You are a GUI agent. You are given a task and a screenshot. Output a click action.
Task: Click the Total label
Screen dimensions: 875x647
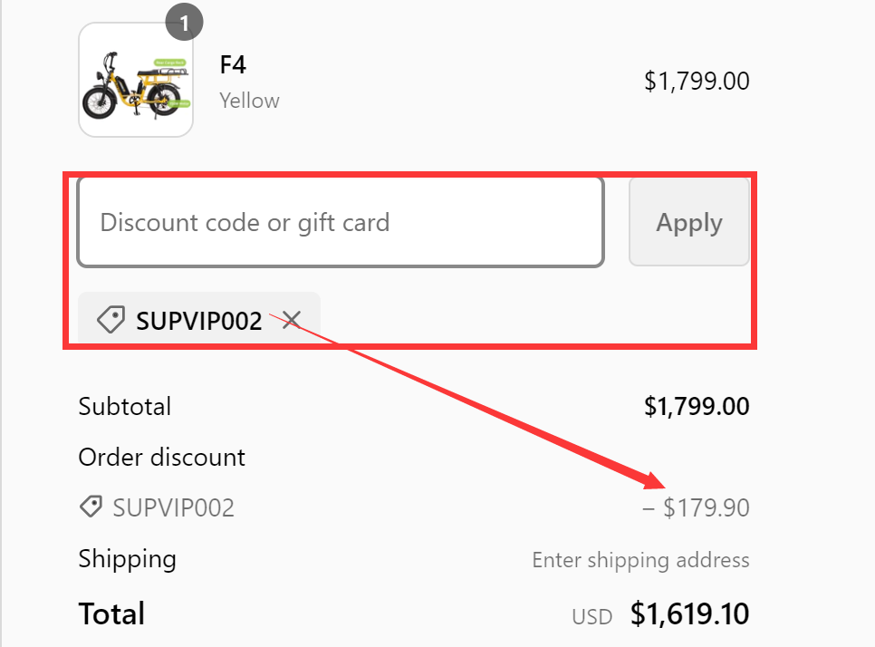[x=111, y=614]
